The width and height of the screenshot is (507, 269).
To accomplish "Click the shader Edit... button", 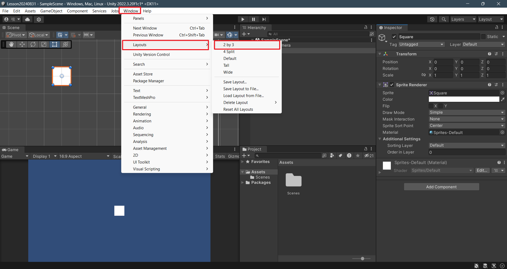I will tap(482, 171).
